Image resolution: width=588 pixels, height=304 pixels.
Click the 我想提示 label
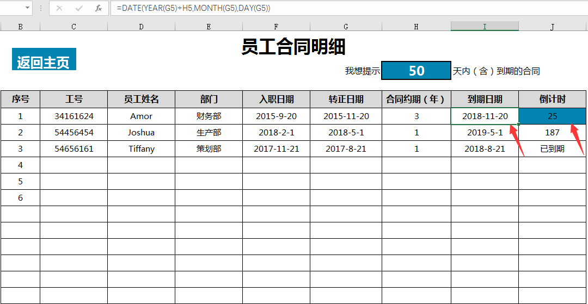click(363, 71)
